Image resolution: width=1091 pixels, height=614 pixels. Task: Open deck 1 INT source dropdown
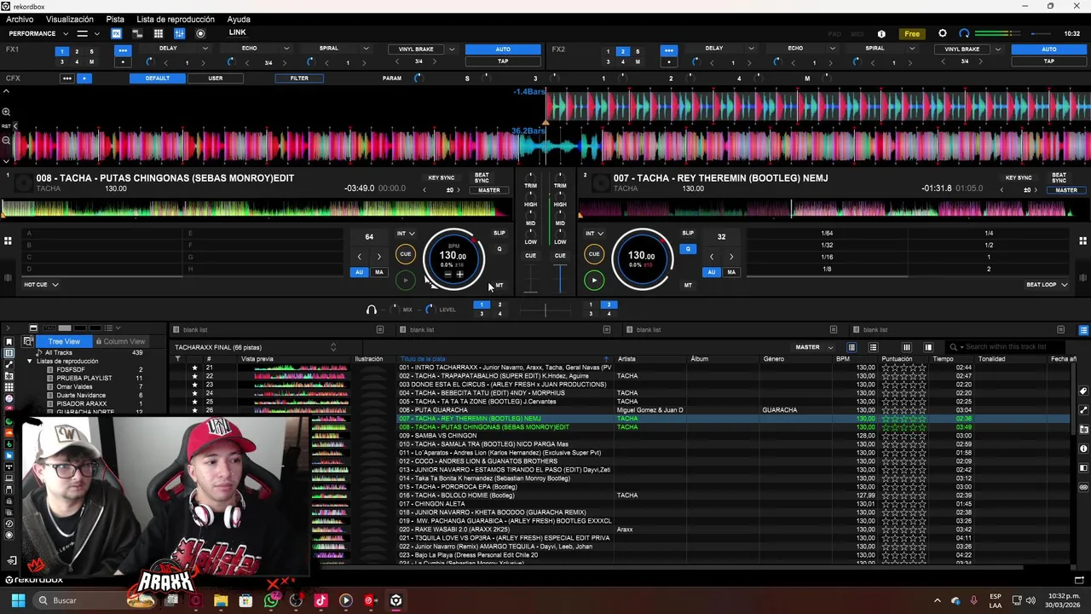coord(406,234)
